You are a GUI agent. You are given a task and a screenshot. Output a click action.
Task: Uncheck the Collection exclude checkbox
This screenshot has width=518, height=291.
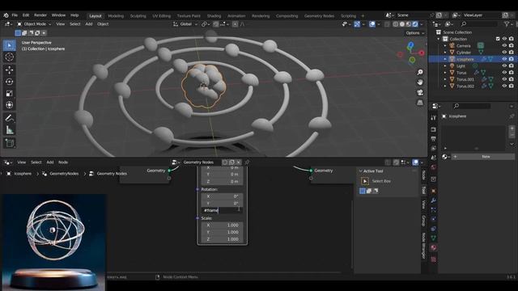[x=498, y=39]
